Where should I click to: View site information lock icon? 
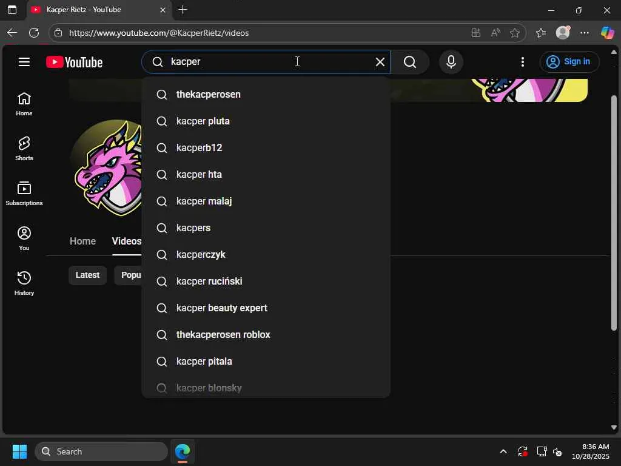[58, 33]
